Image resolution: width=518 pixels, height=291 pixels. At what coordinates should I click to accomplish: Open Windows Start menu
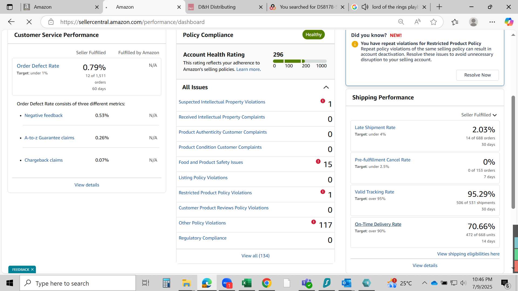tap(9, 283)
